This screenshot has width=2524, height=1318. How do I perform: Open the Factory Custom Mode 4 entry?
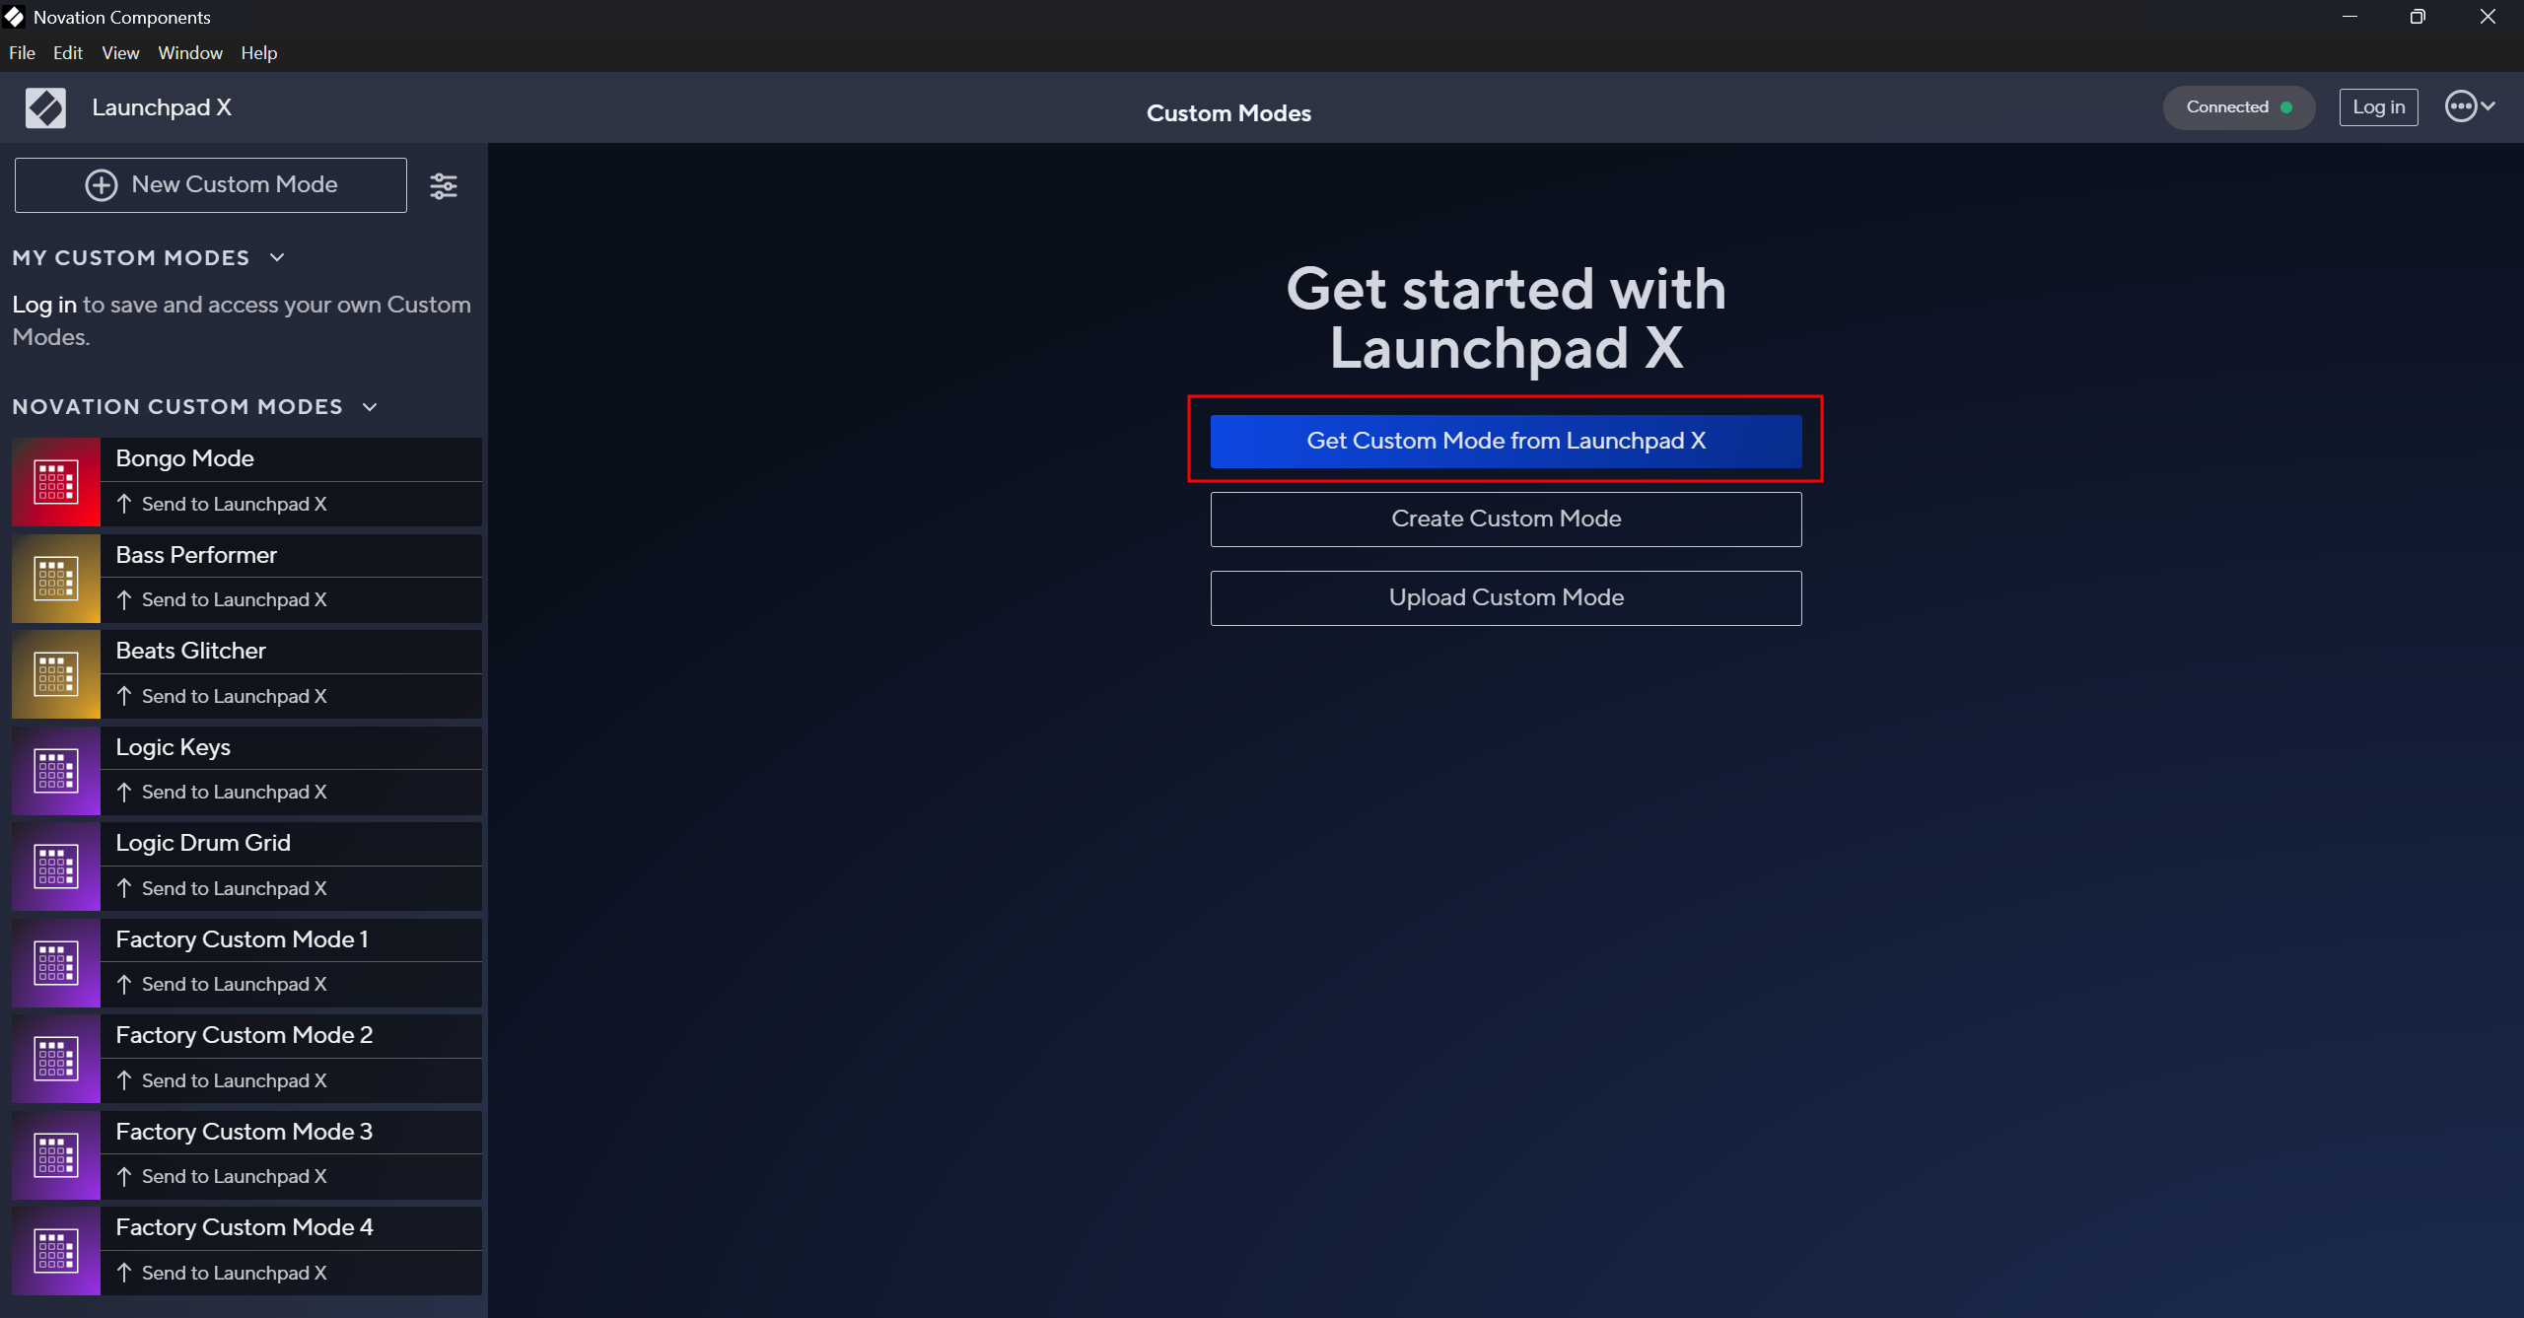[x=292, y=1228]
